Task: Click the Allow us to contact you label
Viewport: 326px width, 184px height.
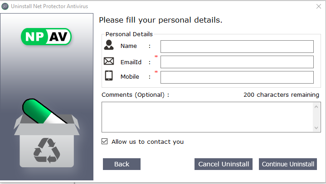Action: pos(148,142)
